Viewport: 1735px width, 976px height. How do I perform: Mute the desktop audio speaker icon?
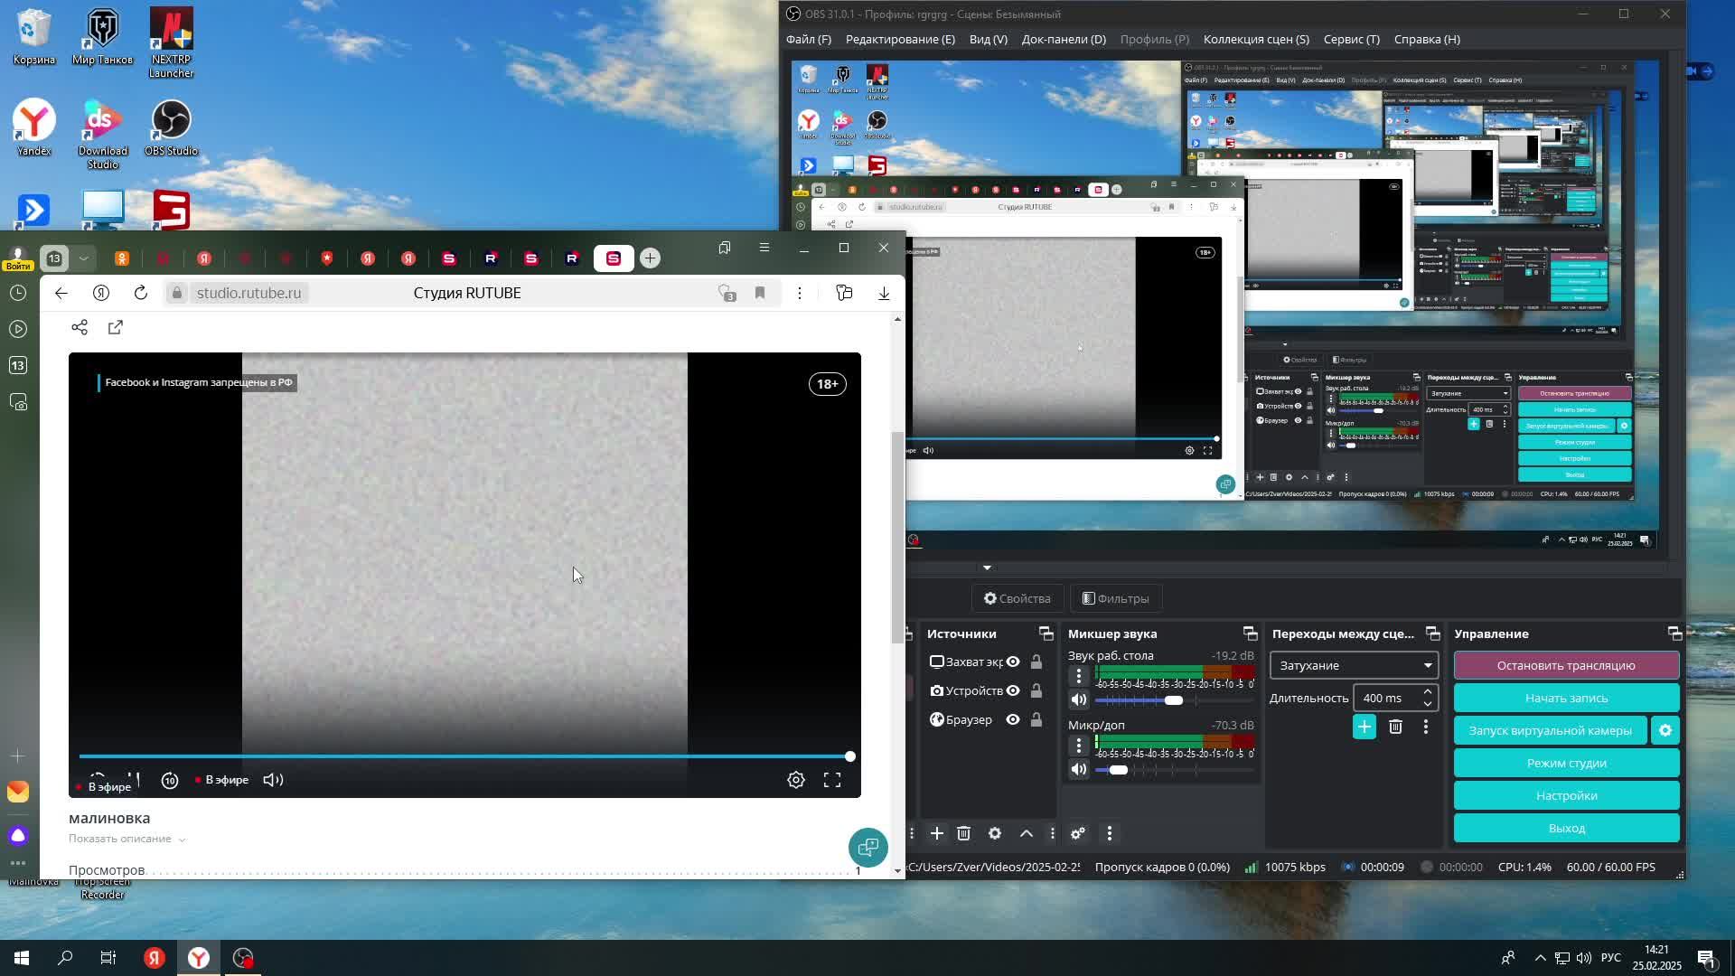(x=1079, y=699)
